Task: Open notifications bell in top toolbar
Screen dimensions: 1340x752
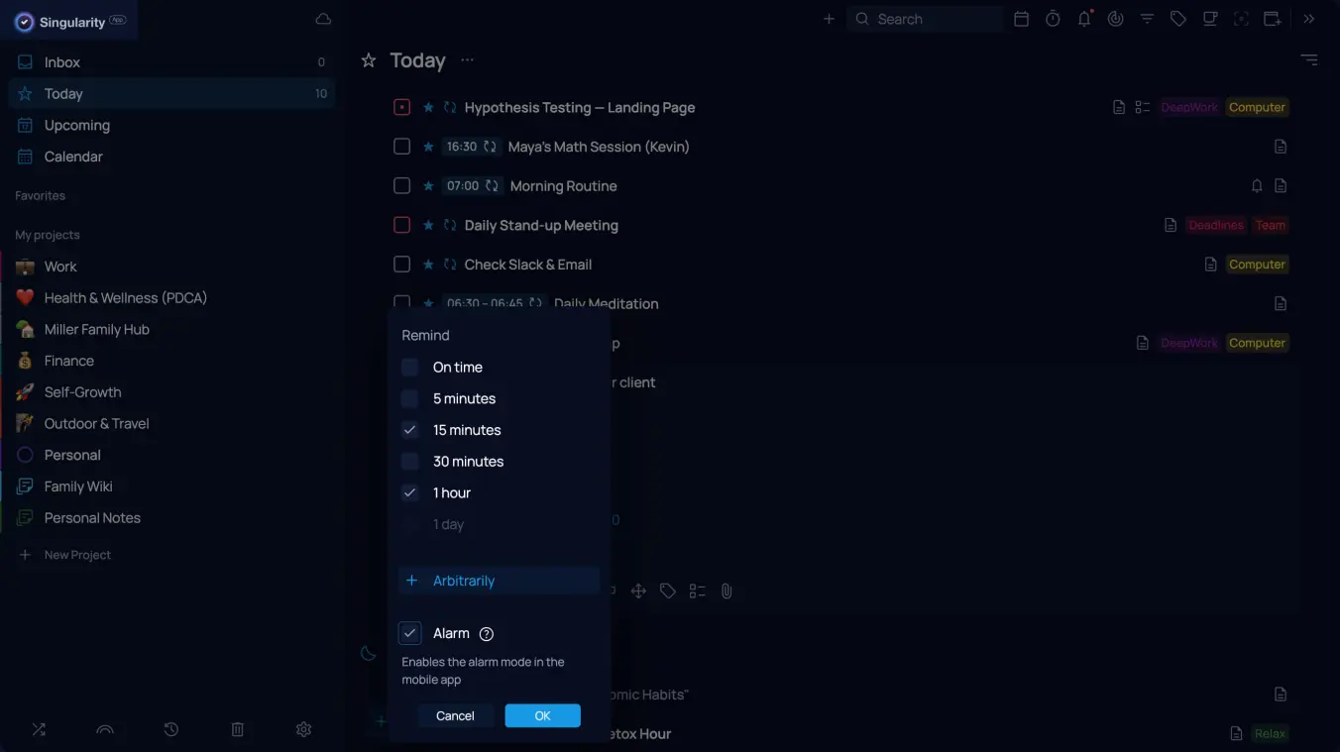Action: coord(1084,19)
